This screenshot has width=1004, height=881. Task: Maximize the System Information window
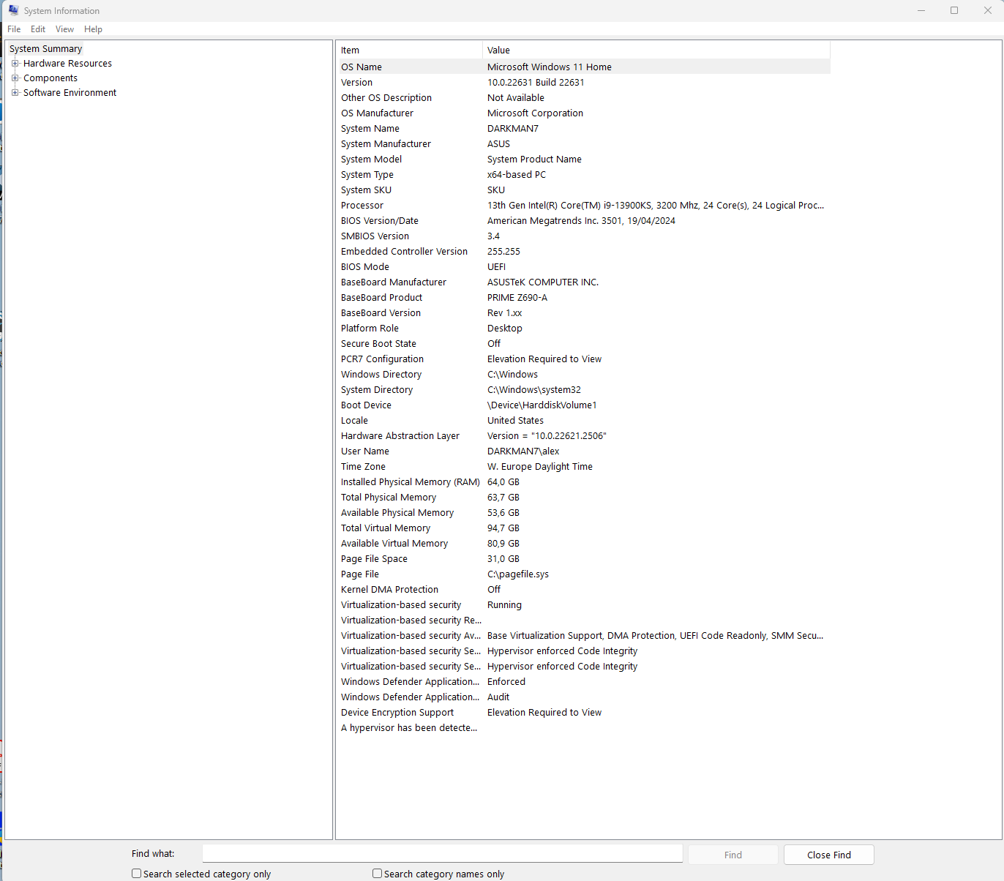(x=954, y=10)
